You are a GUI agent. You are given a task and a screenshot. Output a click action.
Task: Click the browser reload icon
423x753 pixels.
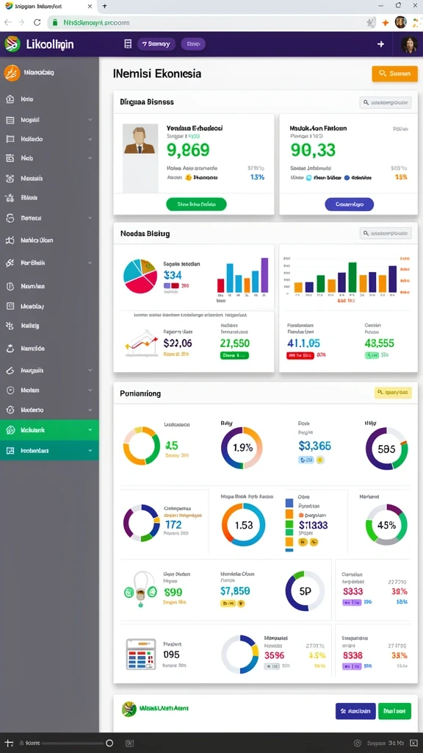click(x=37, y=22)
